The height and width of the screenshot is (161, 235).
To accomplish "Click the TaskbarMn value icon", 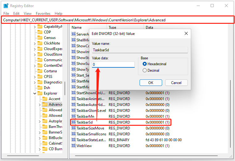I will pyautogui.click(x=73, y=116).
